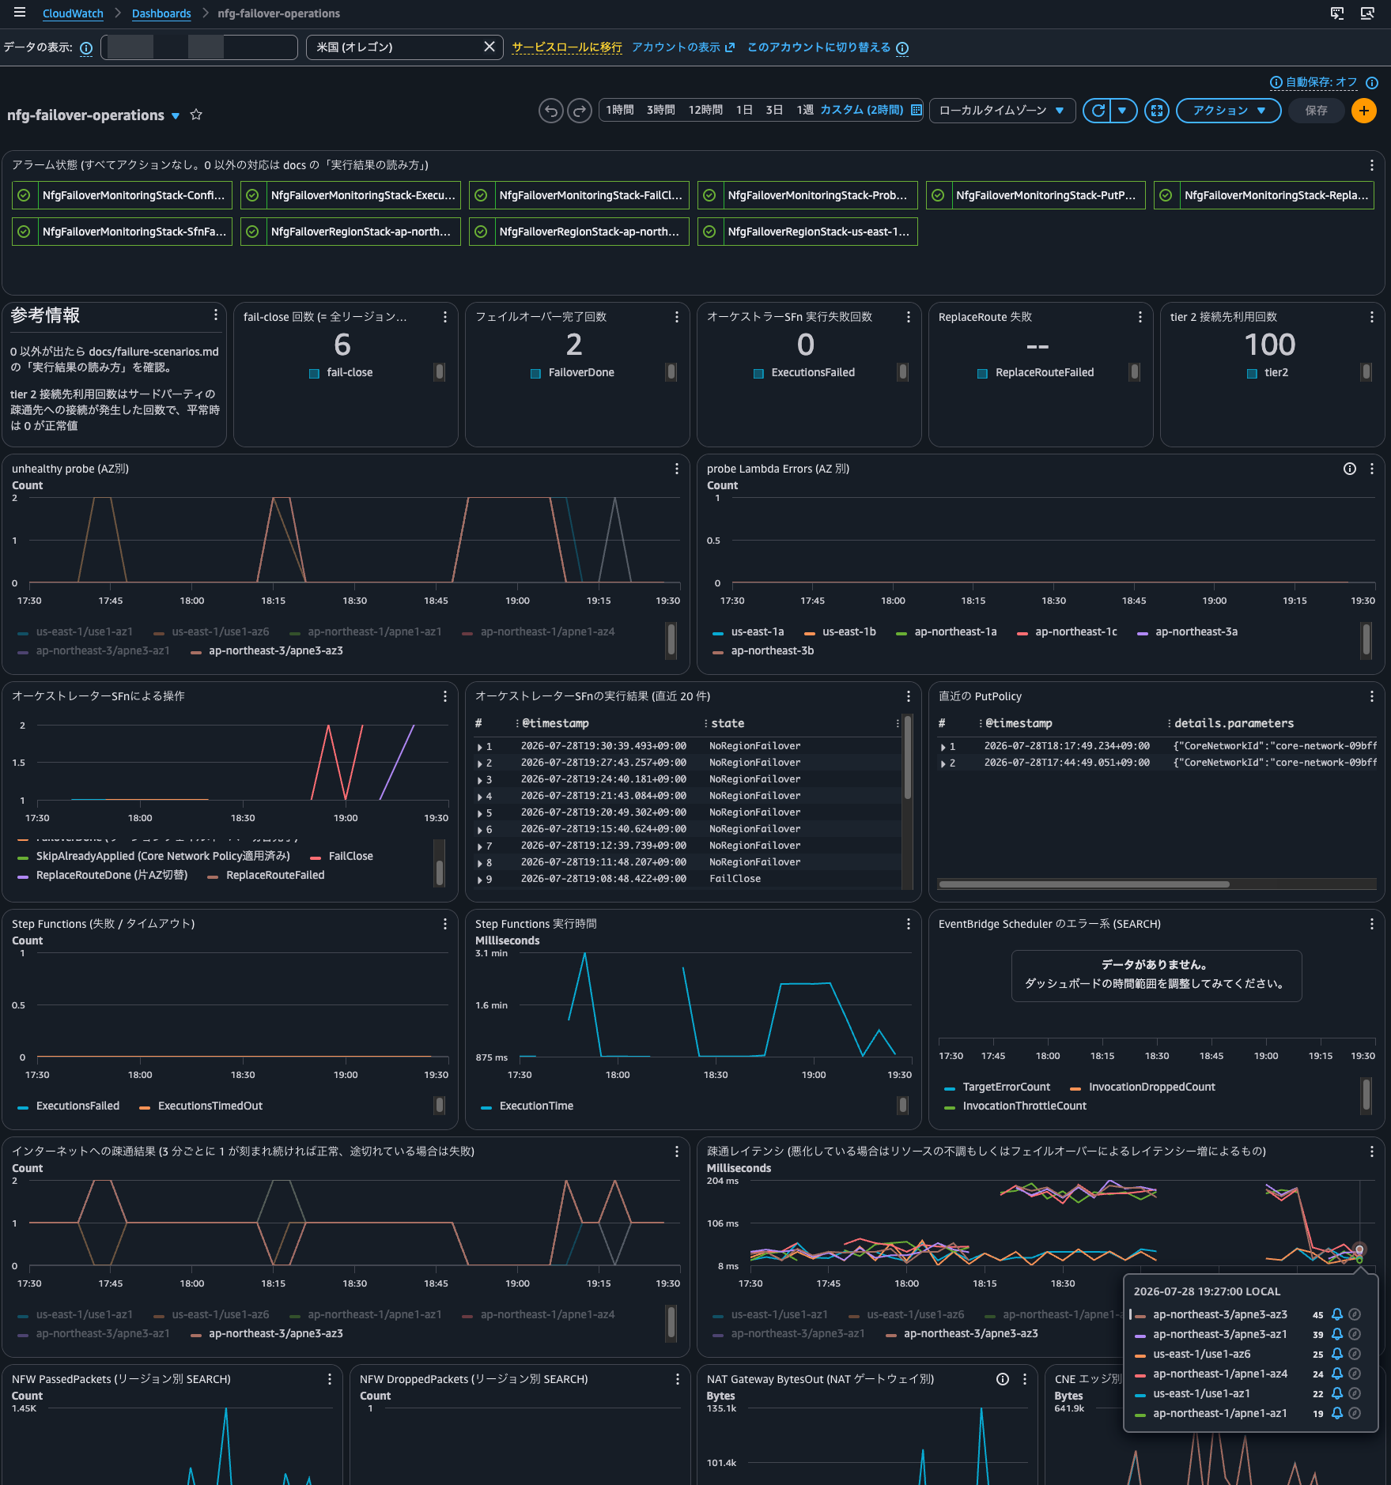Click the 保存 save button

pos(1316,111)
